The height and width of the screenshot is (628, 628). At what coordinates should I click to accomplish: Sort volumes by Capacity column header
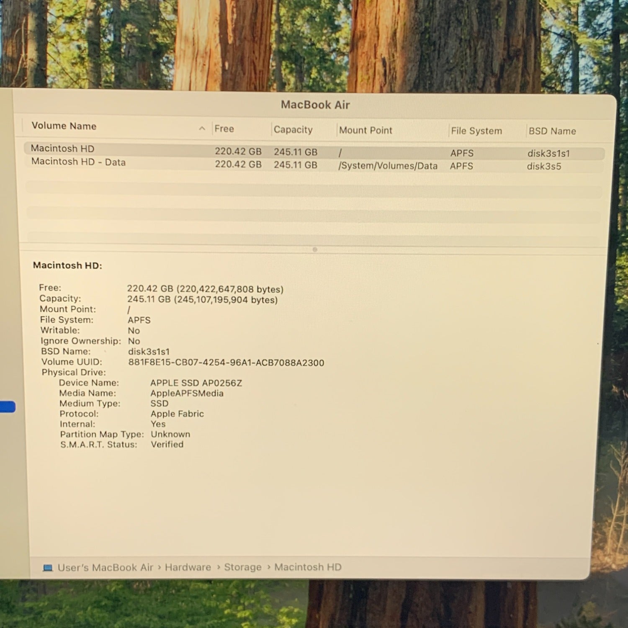click(x=293, y=130)
